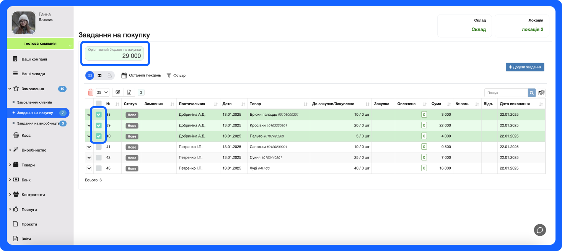Viewport: 562px width, 251px height.
Task: Click into the Пошук search field
Action: [506, 93]
